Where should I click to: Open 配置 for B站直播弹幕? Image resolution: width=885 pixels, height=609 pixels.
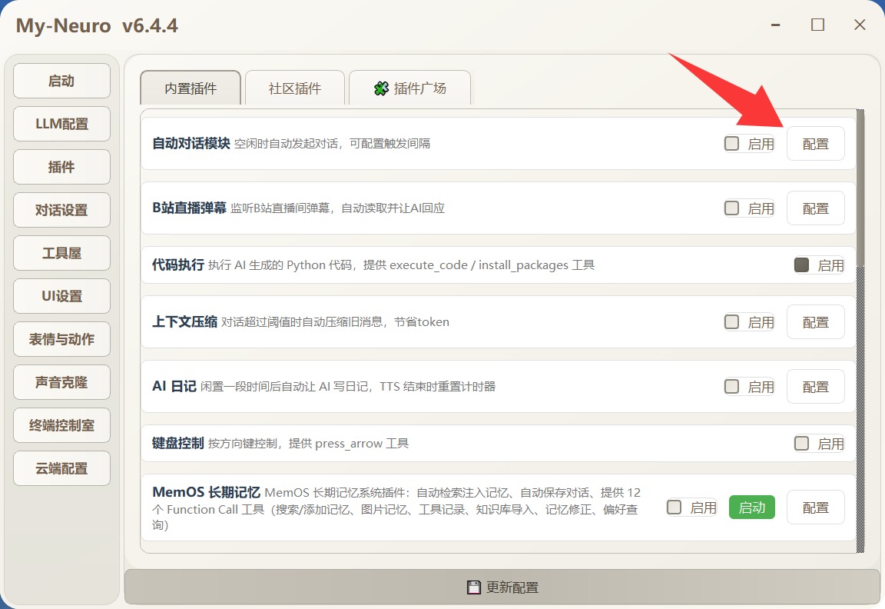point(815,208)
